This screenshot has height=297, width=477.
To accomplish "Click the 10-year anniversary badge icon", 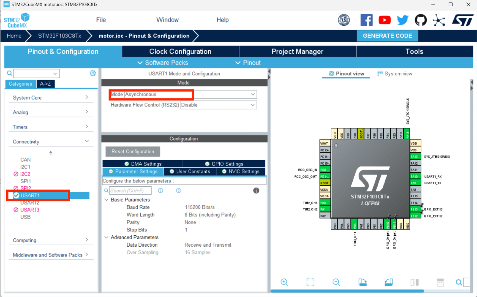I will coord(344,20).
